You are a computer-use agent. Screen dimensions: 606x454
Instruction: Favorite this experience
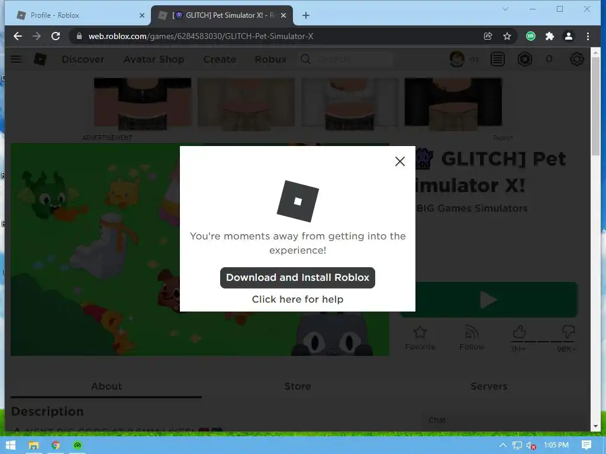(420, 338)
